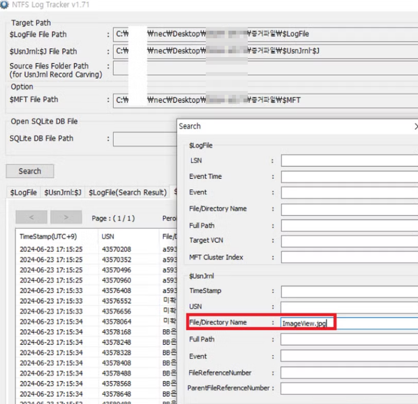Select the row with USN 43570208

coord(96,249)
